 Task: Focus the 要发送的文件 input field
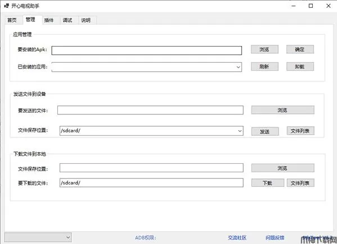tap(150, 111)
